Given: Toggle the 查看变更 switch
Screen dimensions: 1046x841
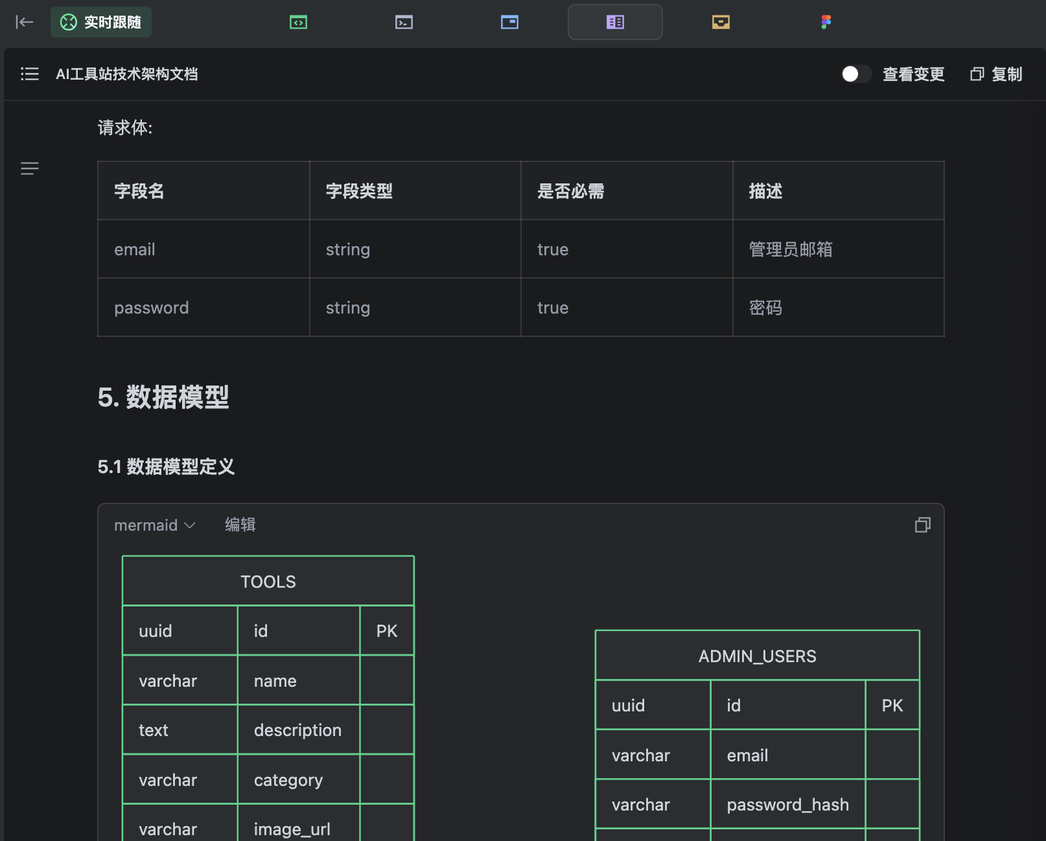Looking at the screenshot, I should coord(855,74).
